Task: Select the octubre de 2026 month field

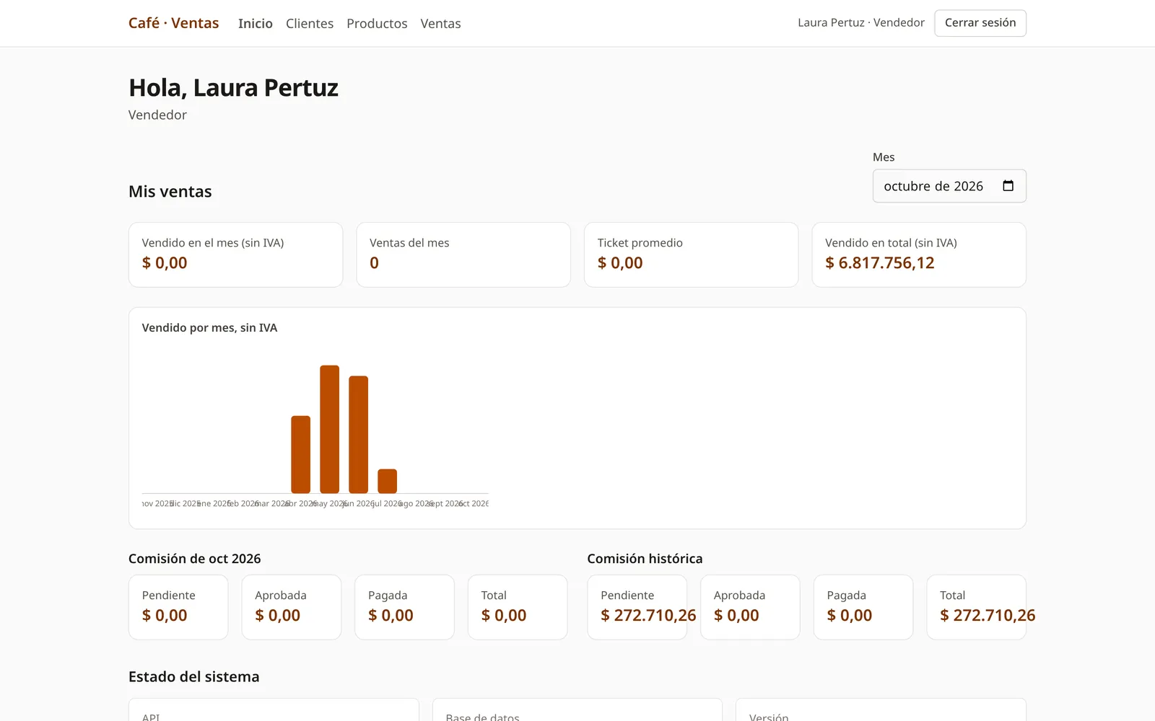Action: tap(949, 186)
